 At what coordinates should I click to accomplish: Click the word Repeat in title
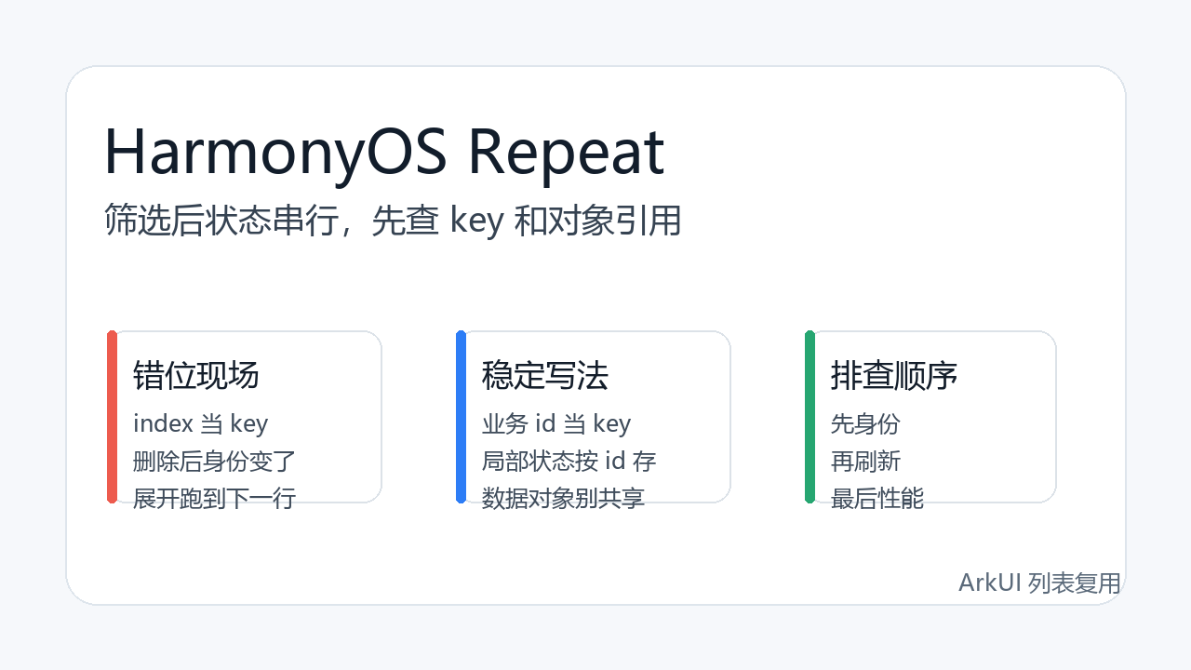pyautogui.click(x=566, y=151)
